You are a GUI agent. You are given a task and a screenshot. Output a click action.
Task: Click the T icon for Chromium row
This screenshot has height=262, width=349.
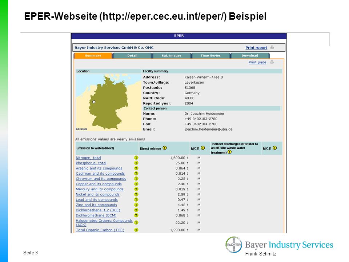pos(136,179)
